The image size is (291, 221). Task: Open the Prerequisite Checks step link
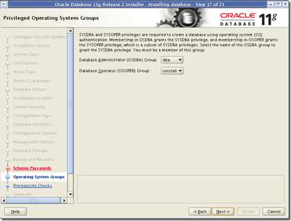33,185
